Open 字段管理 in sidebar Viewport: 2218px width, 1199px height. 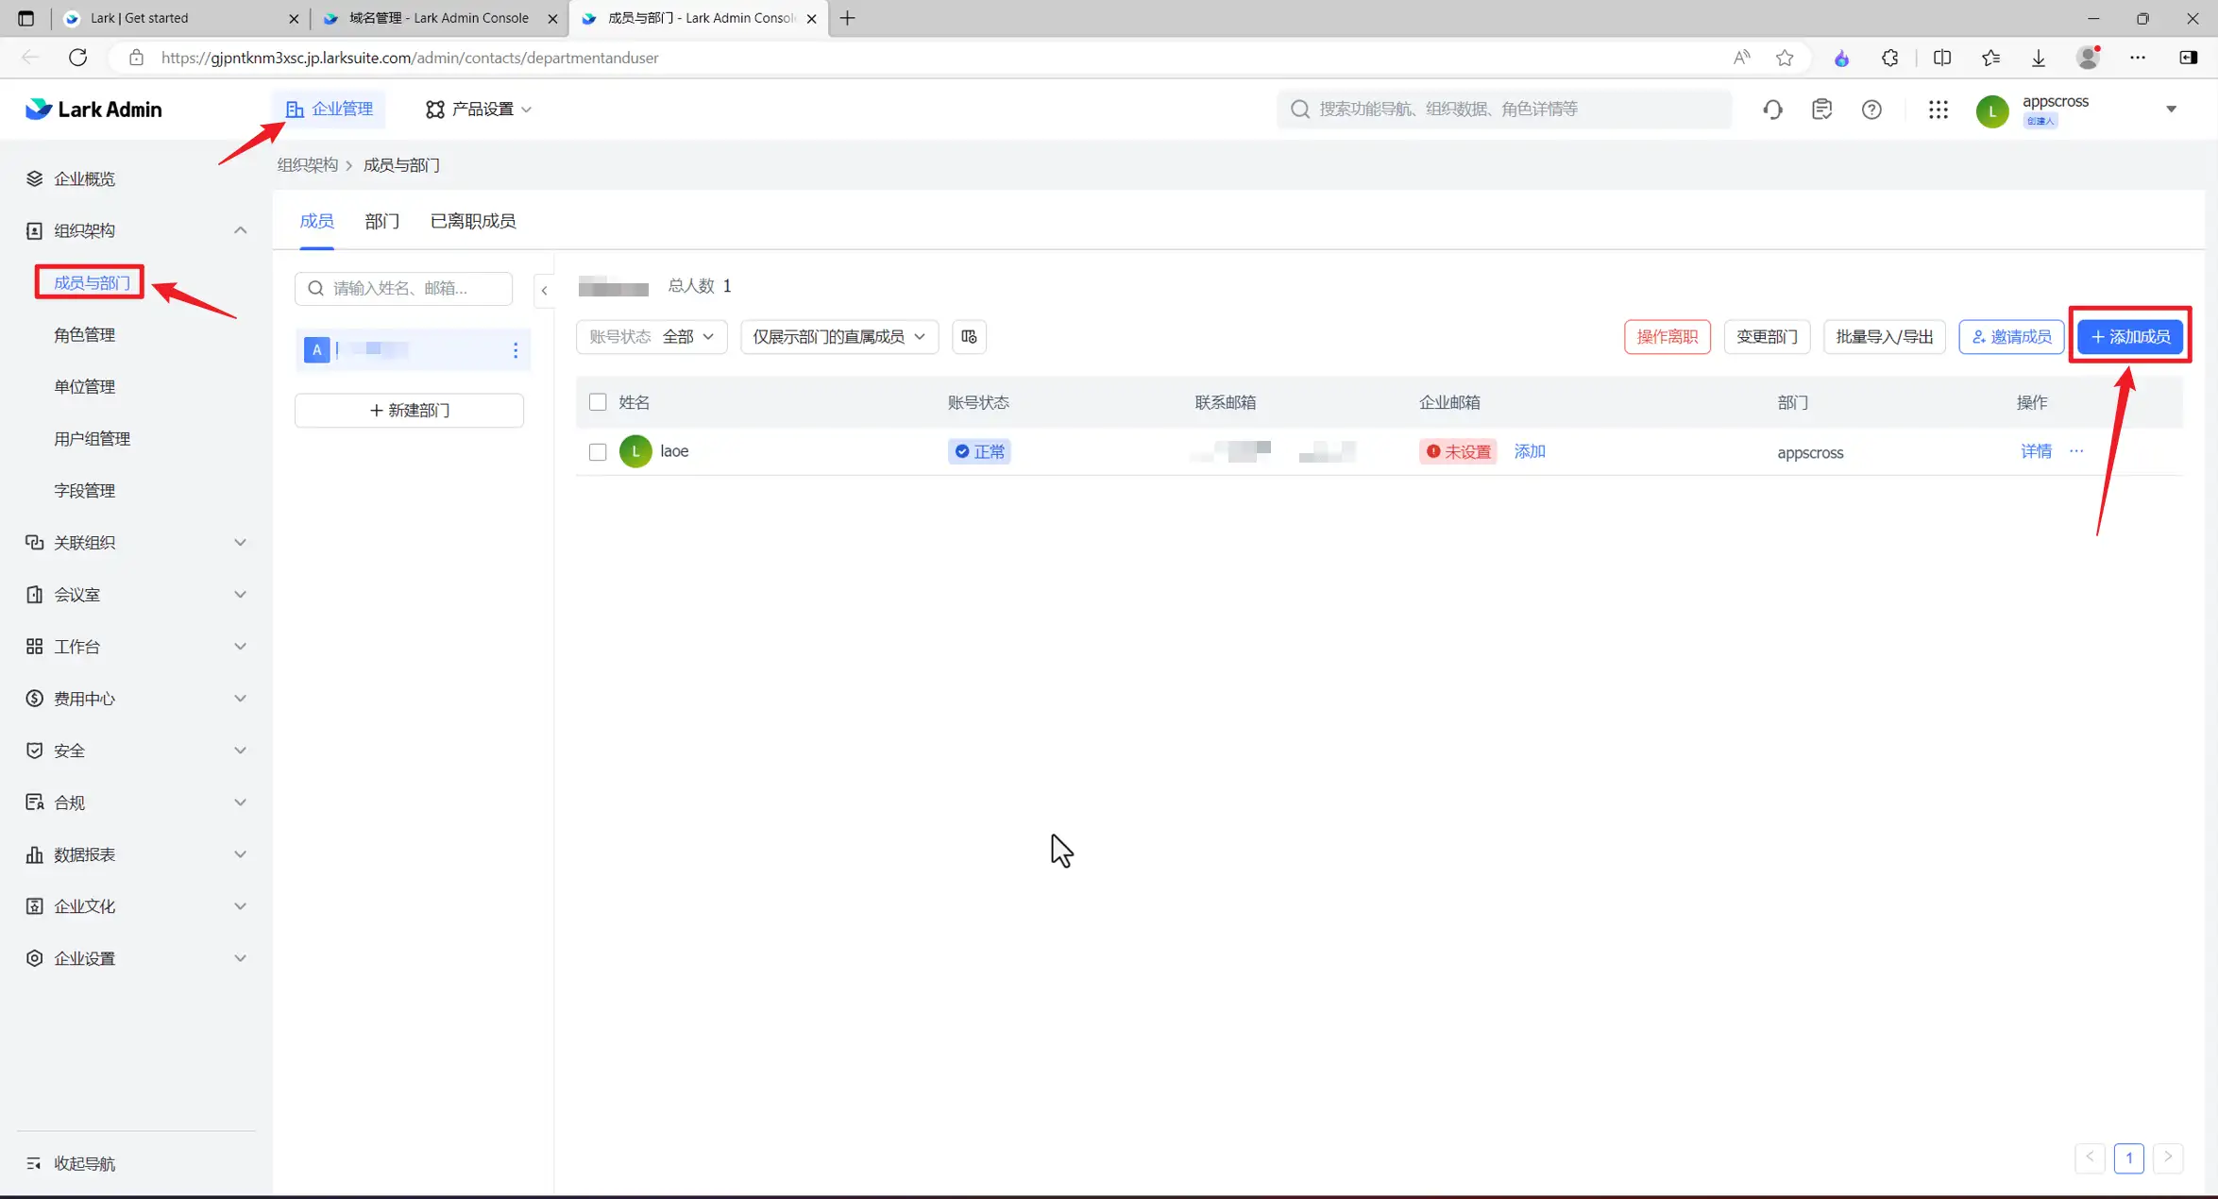click(x=85, y=491)
